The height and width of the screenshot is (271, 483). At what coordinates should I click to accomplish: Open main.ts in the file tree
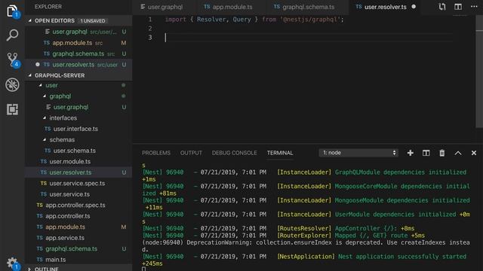click(x=78, y=260)
